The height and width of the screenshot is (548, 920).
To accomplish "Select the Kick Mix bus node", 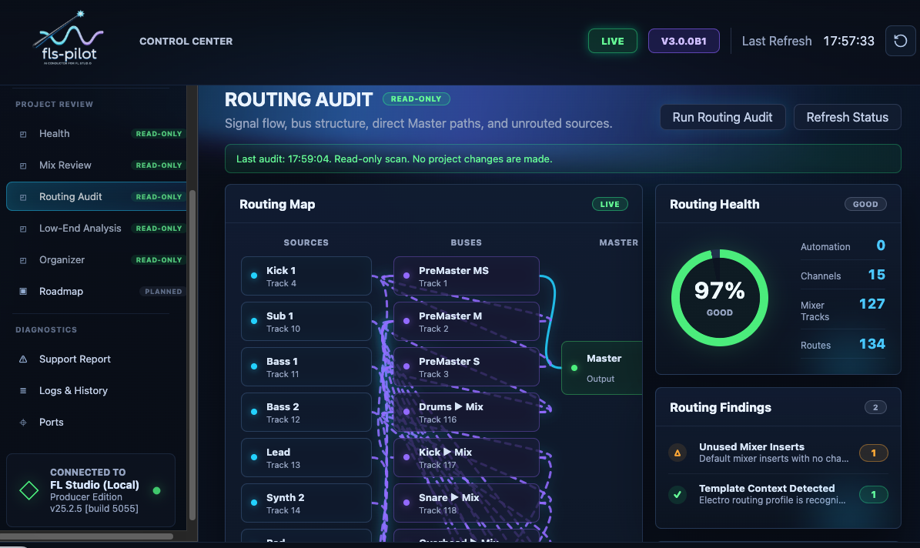I will tap(467, 458).
